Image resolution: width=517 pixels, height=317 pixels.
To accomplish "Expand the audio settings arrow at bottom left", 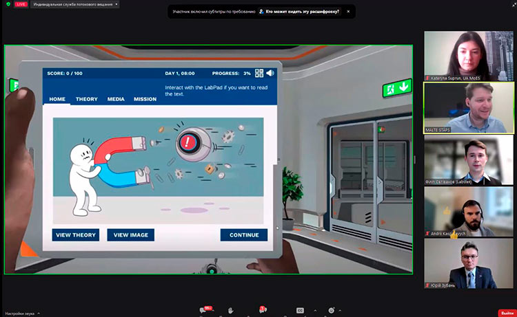I will coord(39,313).
